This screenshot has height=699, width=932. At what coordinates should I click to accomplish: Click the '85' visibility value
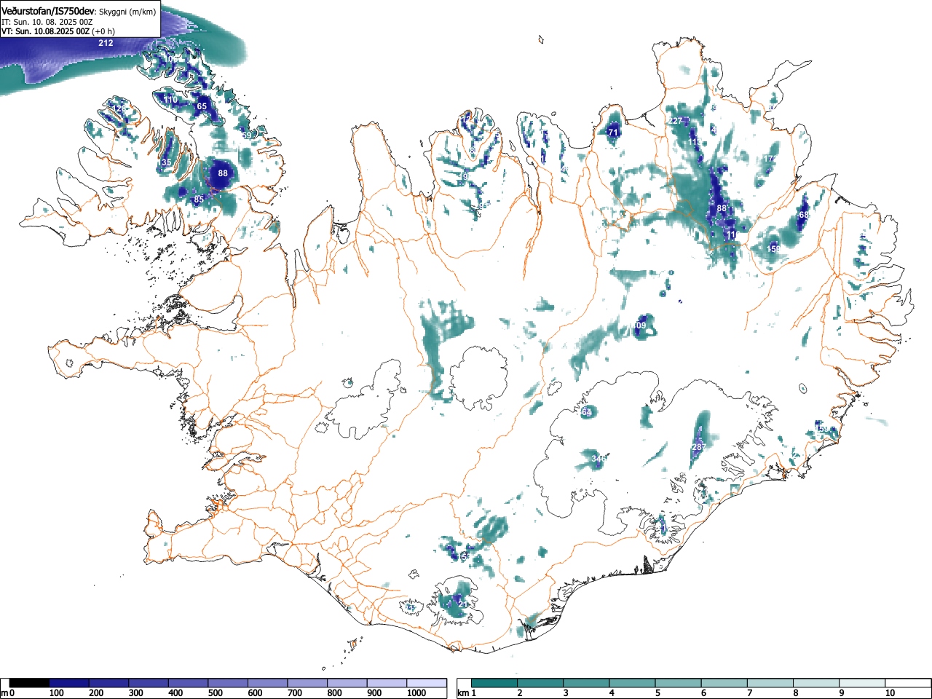tap(199, 200)
